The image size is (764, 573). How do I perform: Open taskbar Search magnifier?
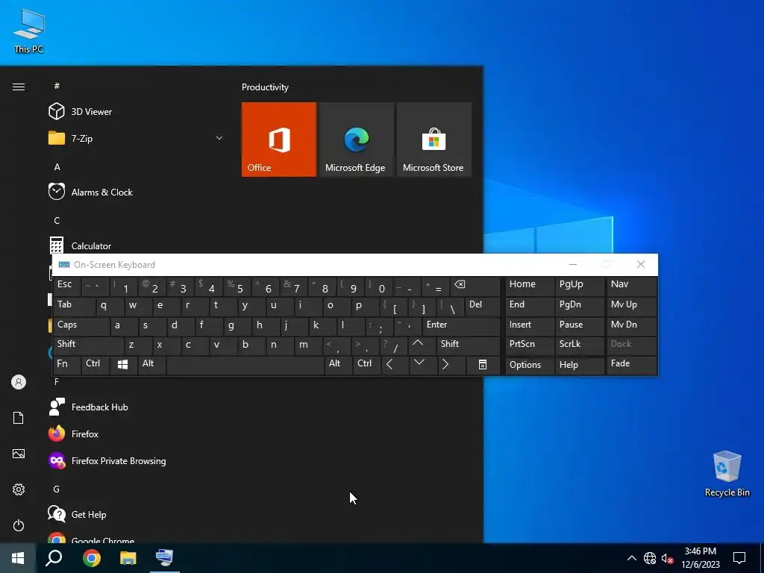tap(54, 557)
